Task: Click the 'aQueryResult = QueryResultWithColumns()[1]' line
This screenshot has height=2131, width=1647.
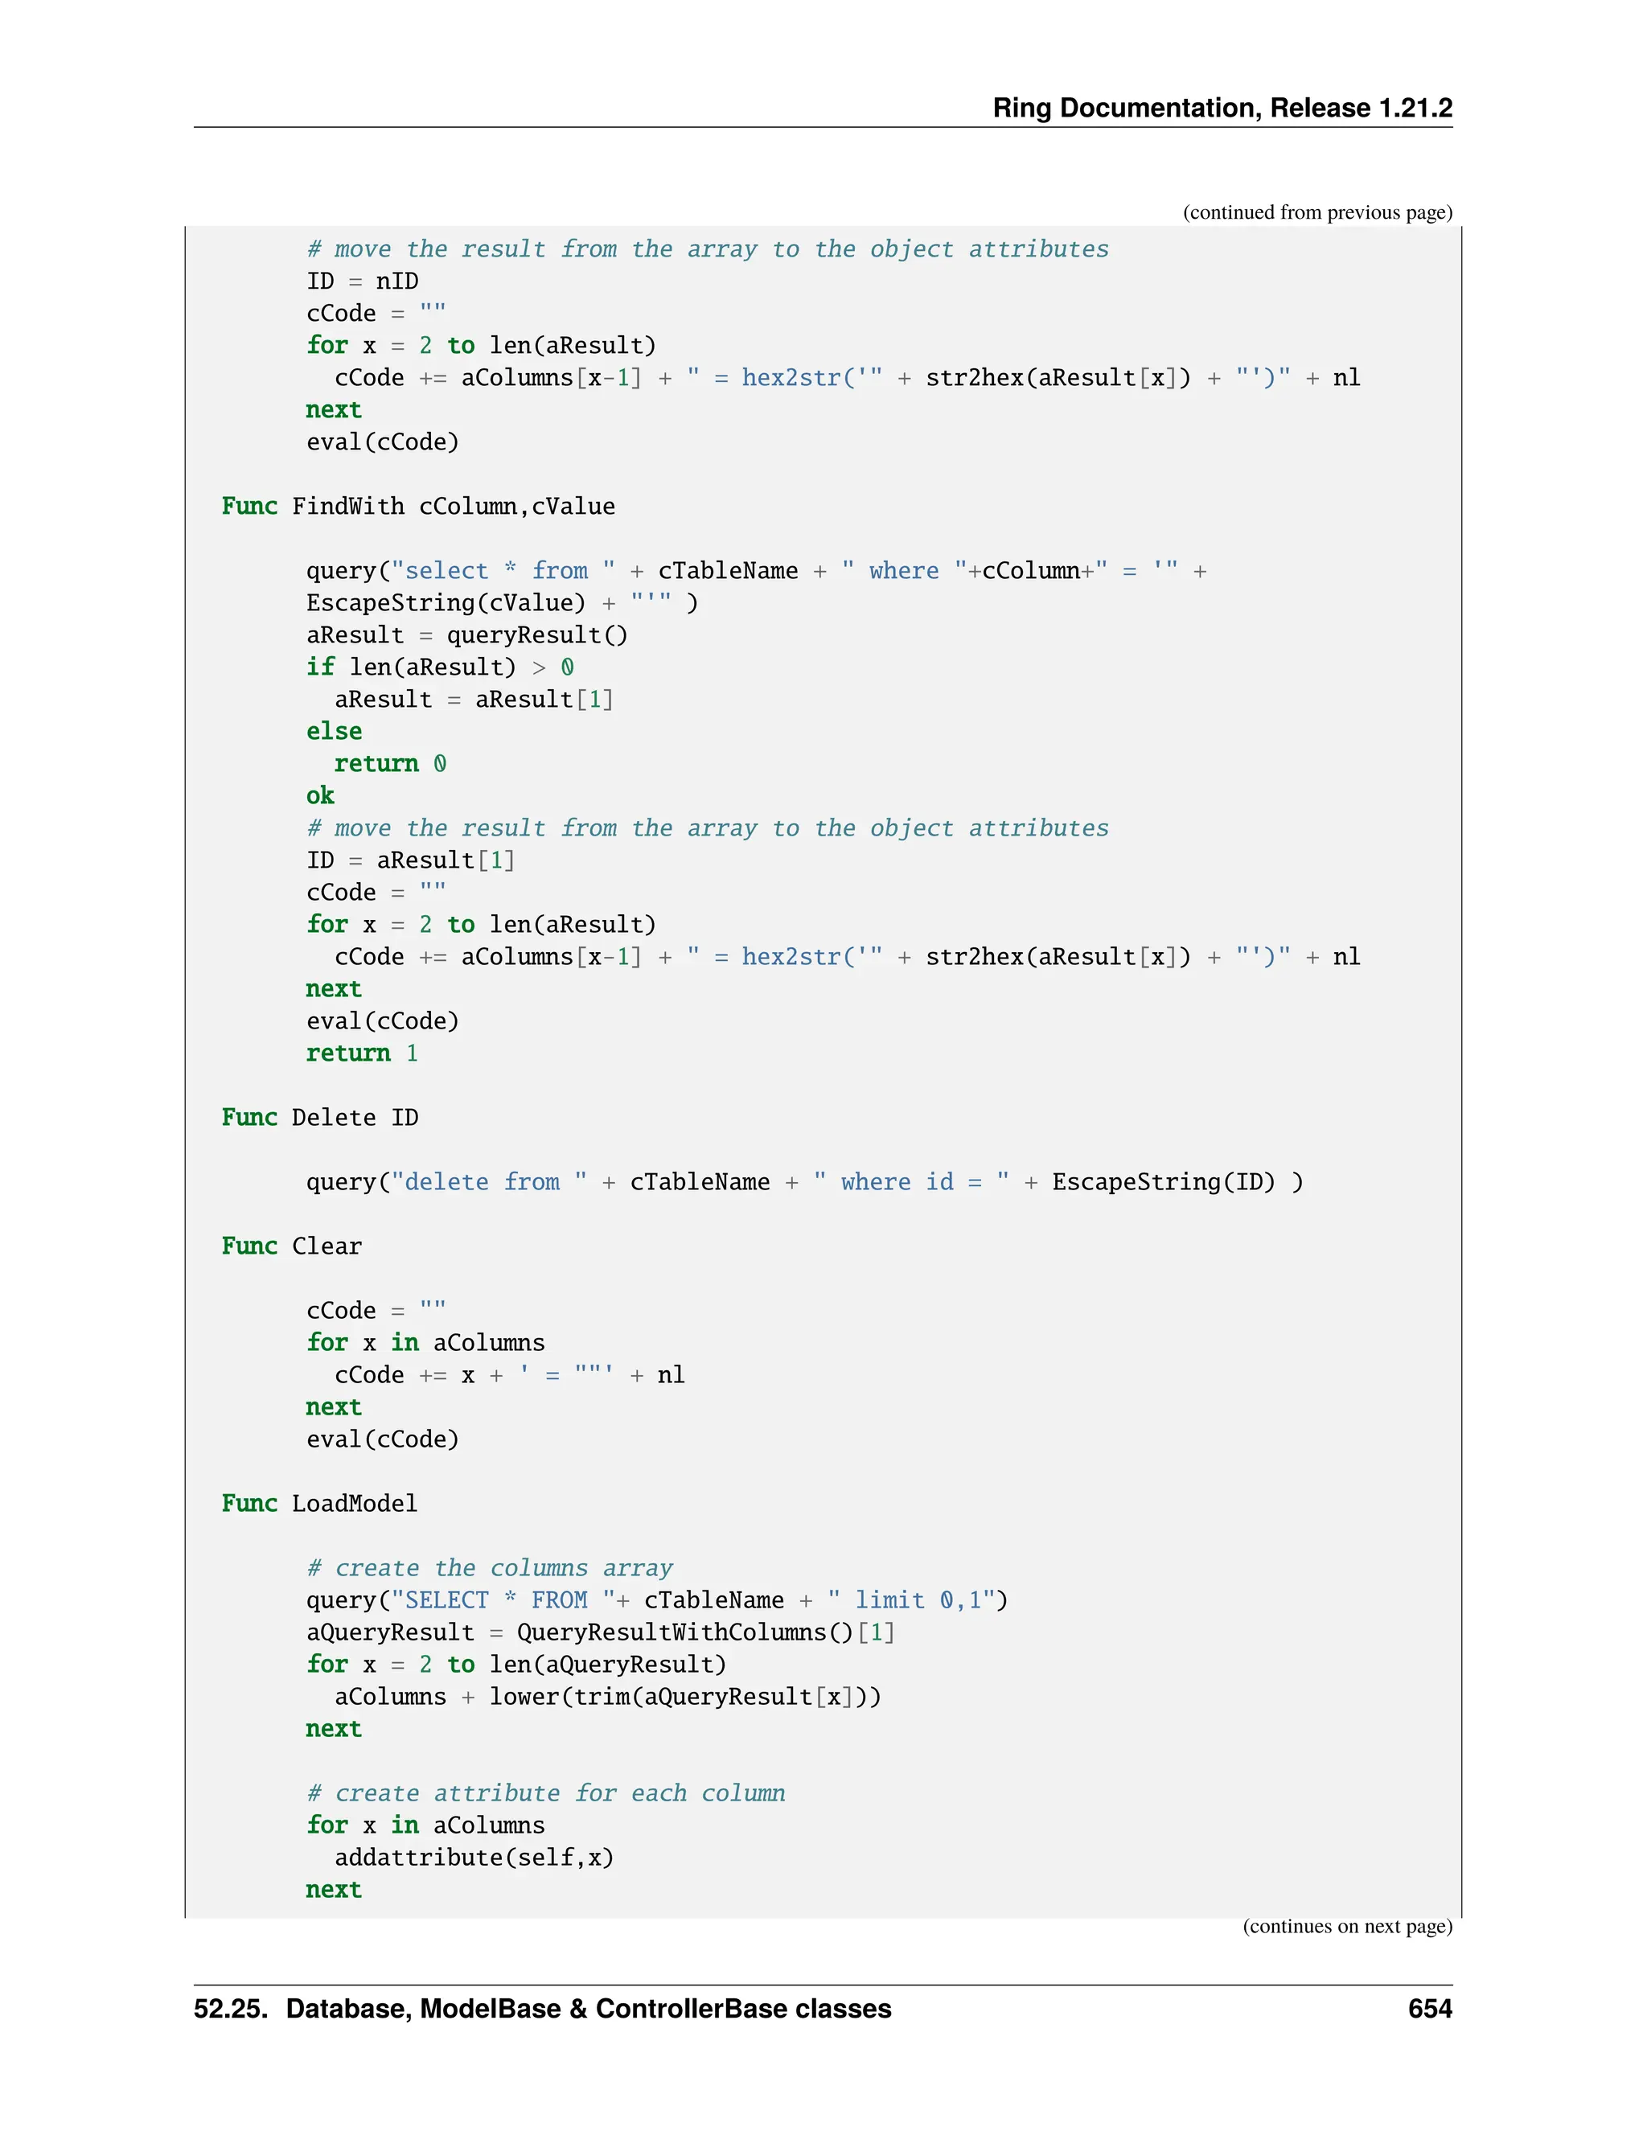Action: pyautogui.click(x=600, y=1632)
